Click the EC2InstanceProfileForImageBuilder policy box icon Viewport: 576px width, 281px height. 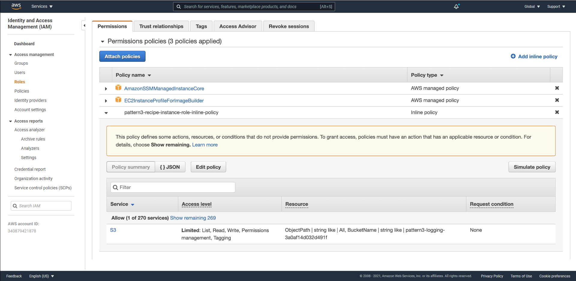pos(118,100)
